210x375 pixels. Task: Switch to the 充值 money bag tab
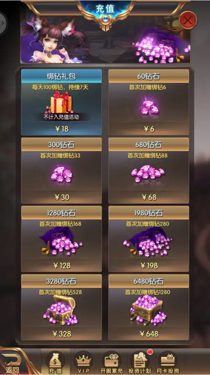tap(55, 362)
